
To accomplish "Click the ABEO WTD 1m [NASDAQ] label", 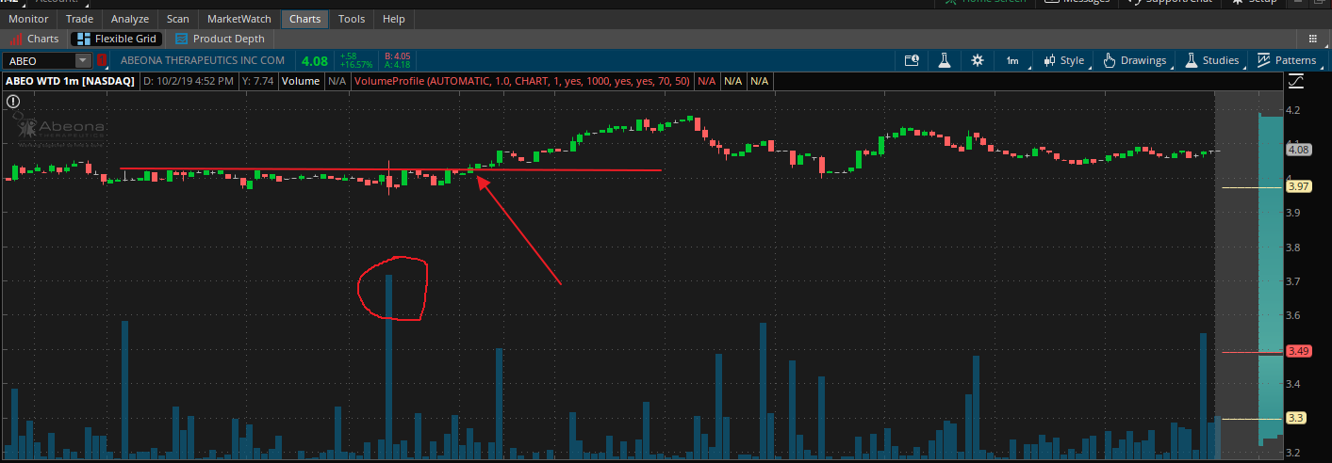I will click(x=70, y=82).
